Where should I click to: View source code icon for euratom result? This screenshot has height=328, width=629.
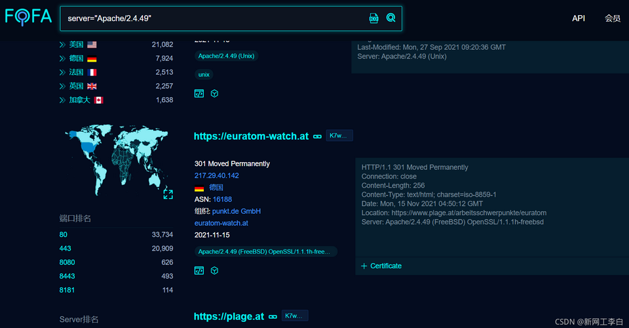tap(199, 270)
